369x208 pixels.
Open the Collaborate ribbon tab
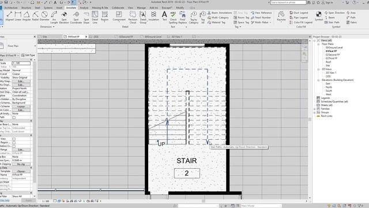118,8
